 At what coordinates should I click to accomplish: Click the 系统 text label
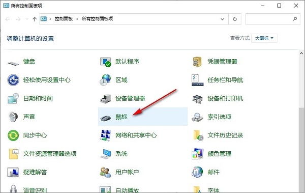[121, 154]
